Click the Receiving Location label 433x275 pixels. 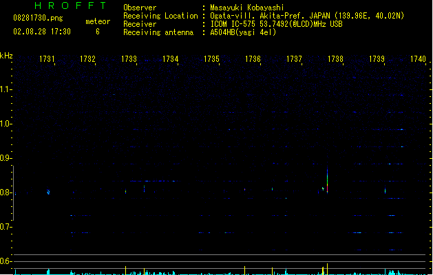[160, 16]
